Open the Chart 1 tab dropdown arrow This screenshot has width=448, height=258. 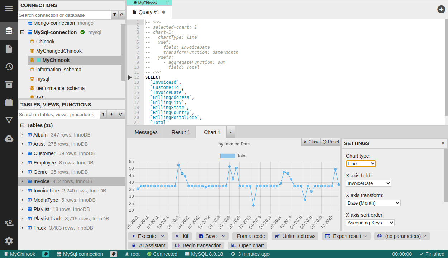pos(230,132)
